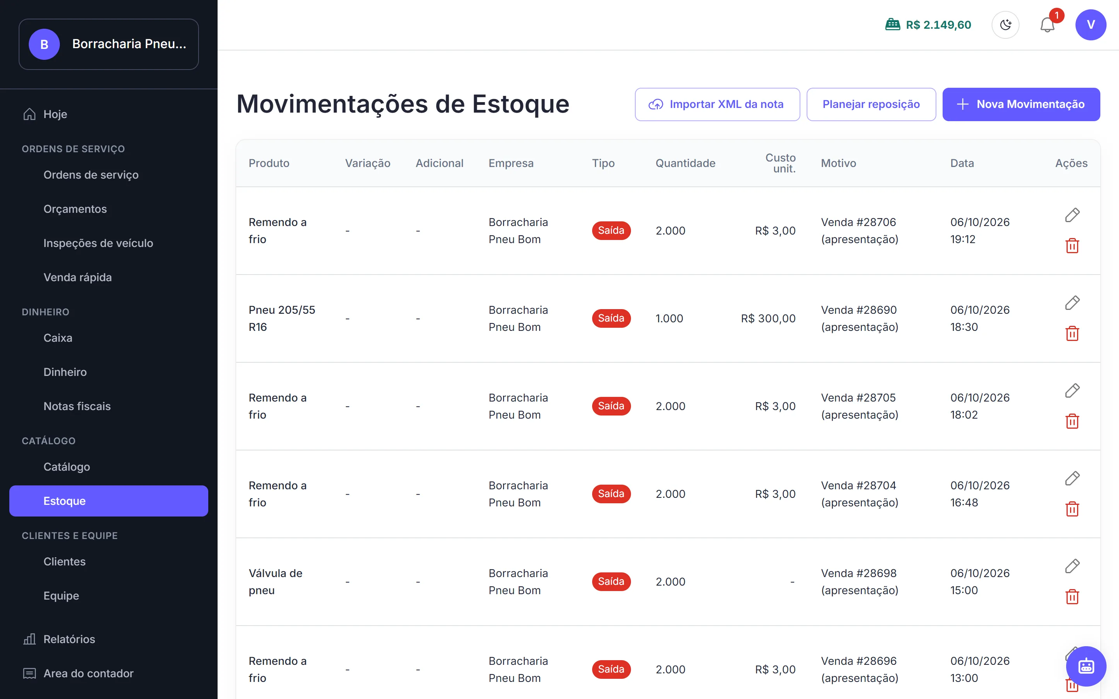Open the notifications bell
Image resolution: width=1119 pixels, height=699 pixels.
[1048, 25]
